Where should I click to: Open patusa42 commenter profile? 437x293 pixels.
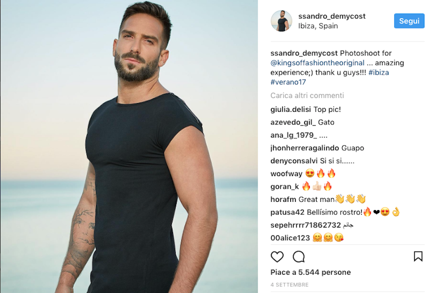click(x=288, y=212)
